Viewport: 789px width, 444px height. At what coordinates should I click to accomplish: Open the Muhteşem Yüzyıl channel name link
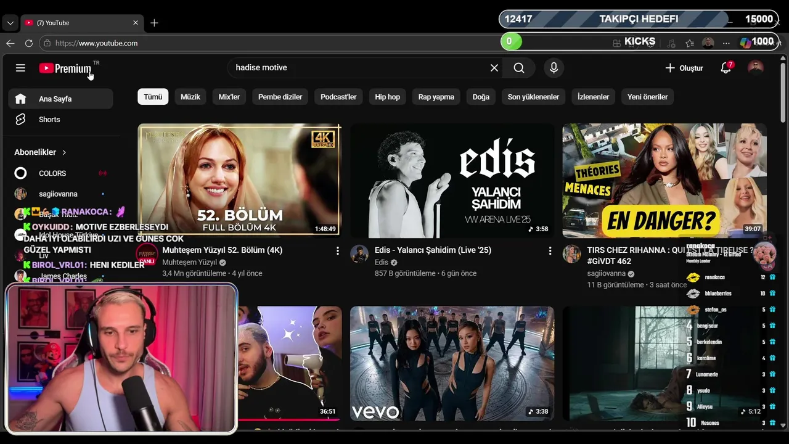coord(189,262)
